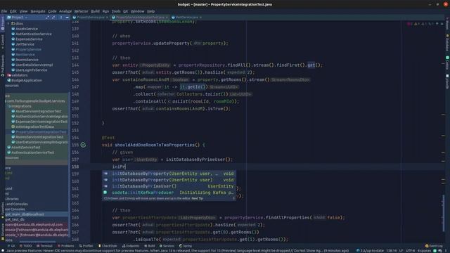Select RoomsServiceIntegrationTest in the tree
This screenshot has width=450, height=253.
(x=39, y=137)
